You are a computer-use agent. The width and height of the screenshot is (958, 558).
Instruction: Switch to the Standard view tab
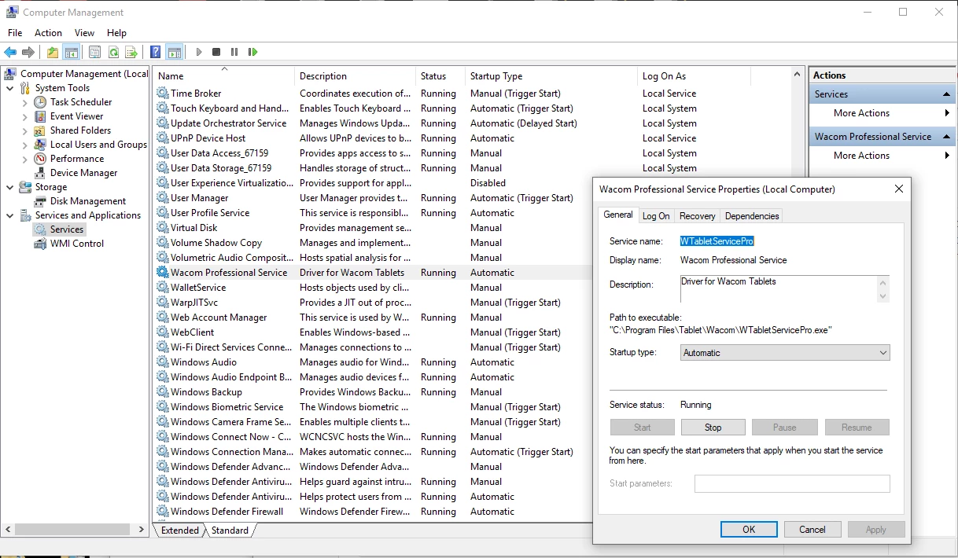[x=230, y=530]
